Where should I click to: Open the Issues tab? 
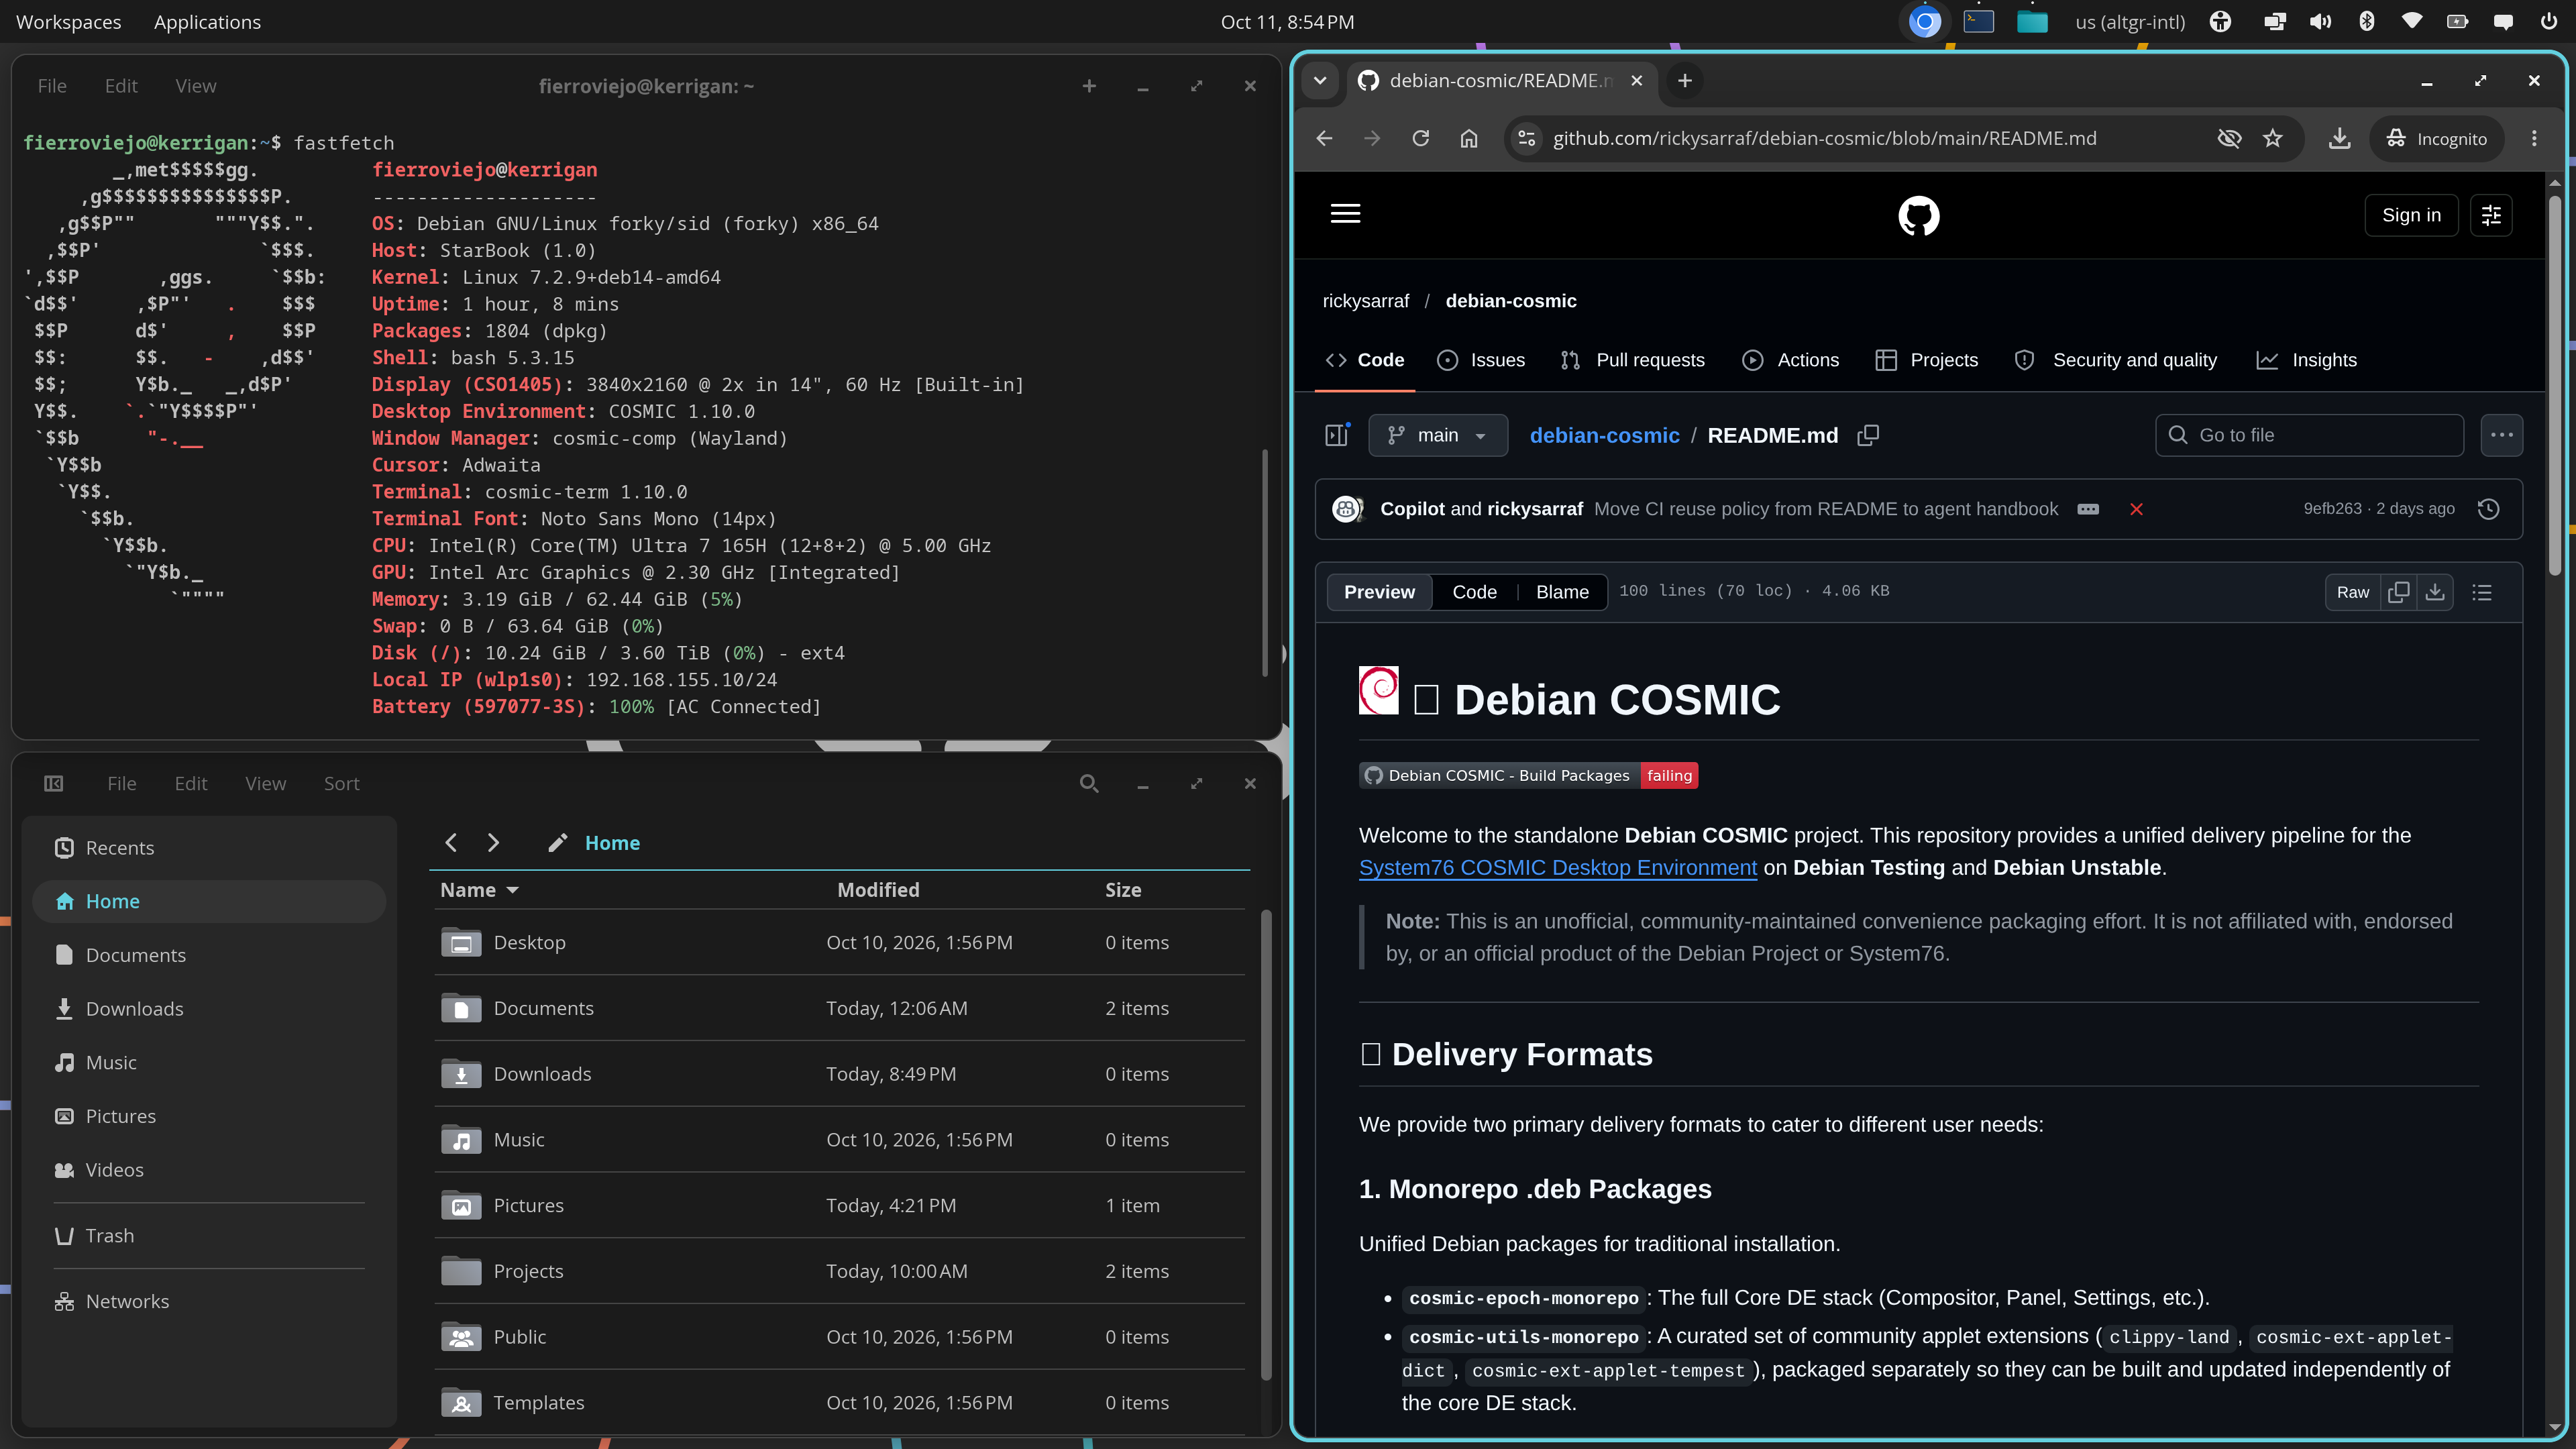click(1481, 360)
